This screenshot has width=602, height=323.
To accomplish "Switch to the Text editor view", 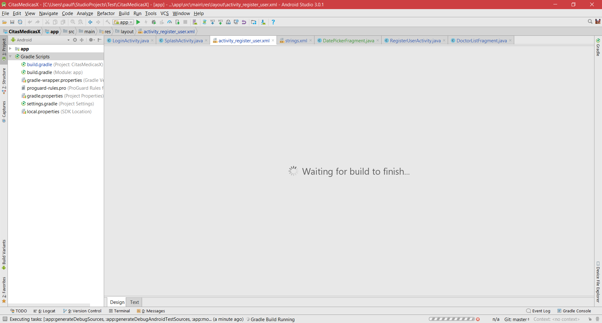I will pos(134,302).
